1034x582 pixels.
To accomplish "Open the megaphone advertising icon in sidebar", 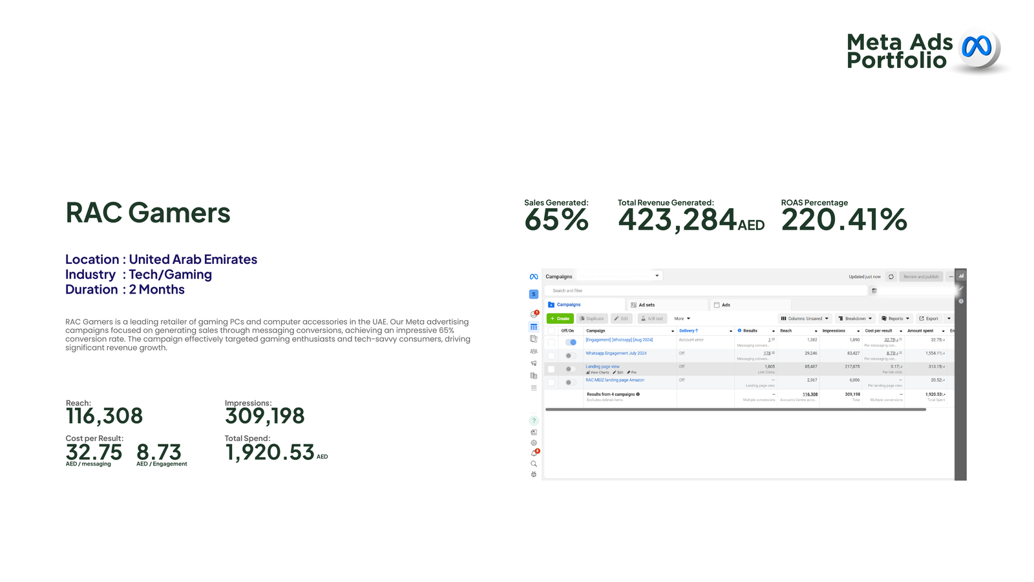I will pyautogui.click(x=534, y=363).
